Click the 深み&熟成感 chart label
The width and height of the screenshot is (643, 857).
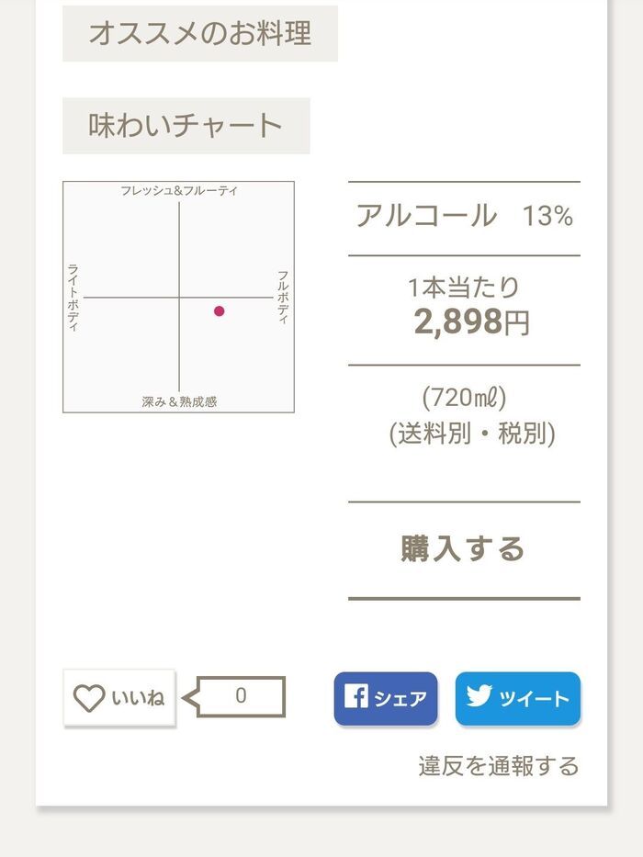point(179,402)
